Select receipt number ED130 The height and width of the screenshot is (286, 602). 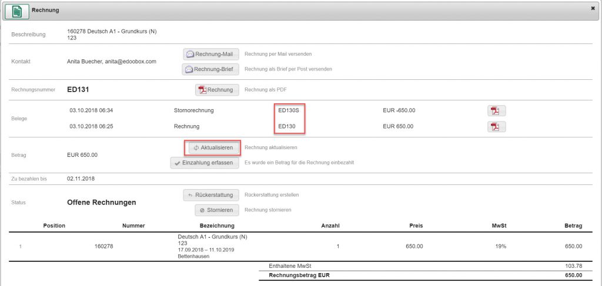coord(287,126)
